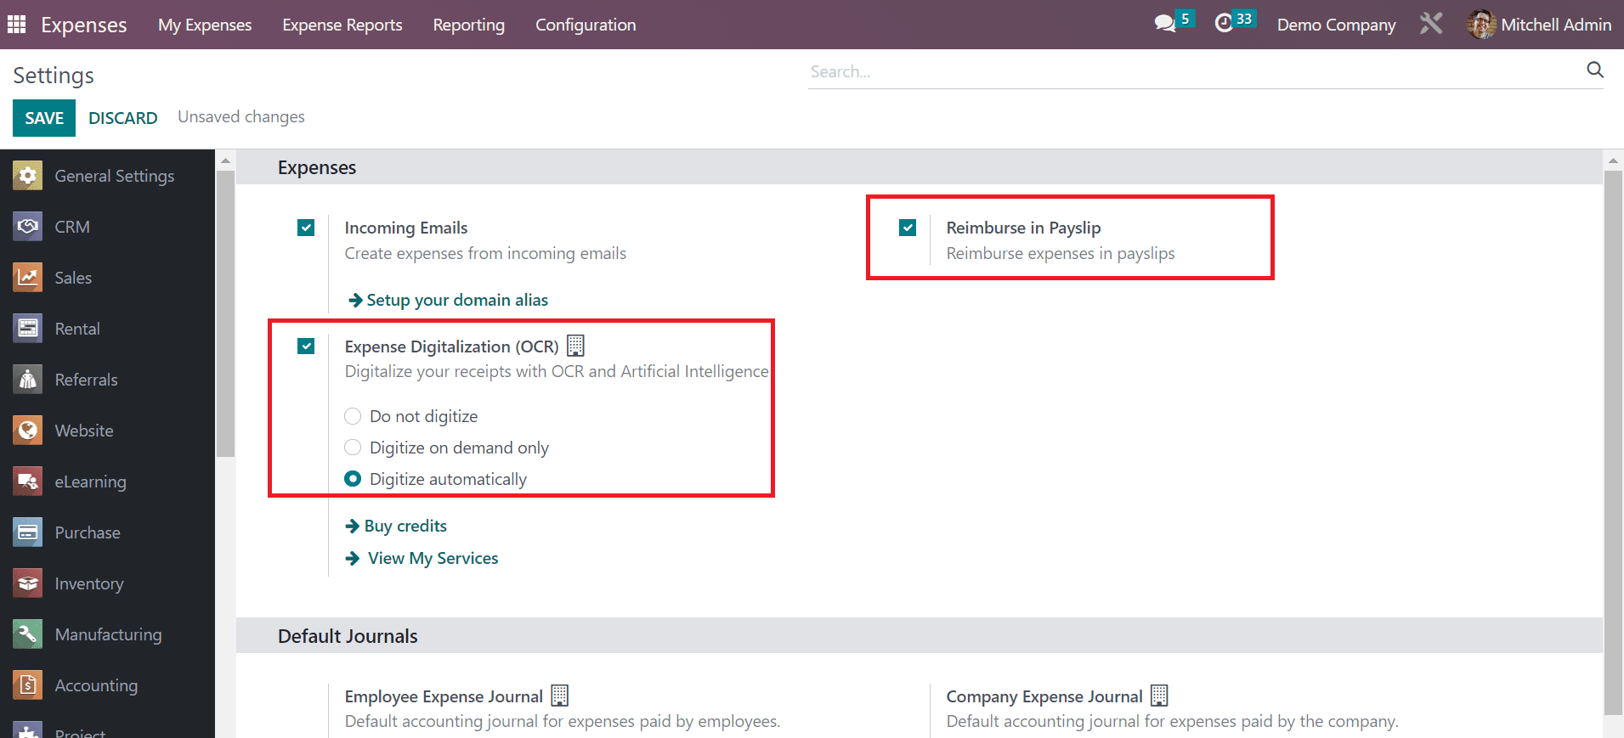Disable the Reimburse in Payslip checkbox
Screen dimensions: 1624x738
point(908,228)
